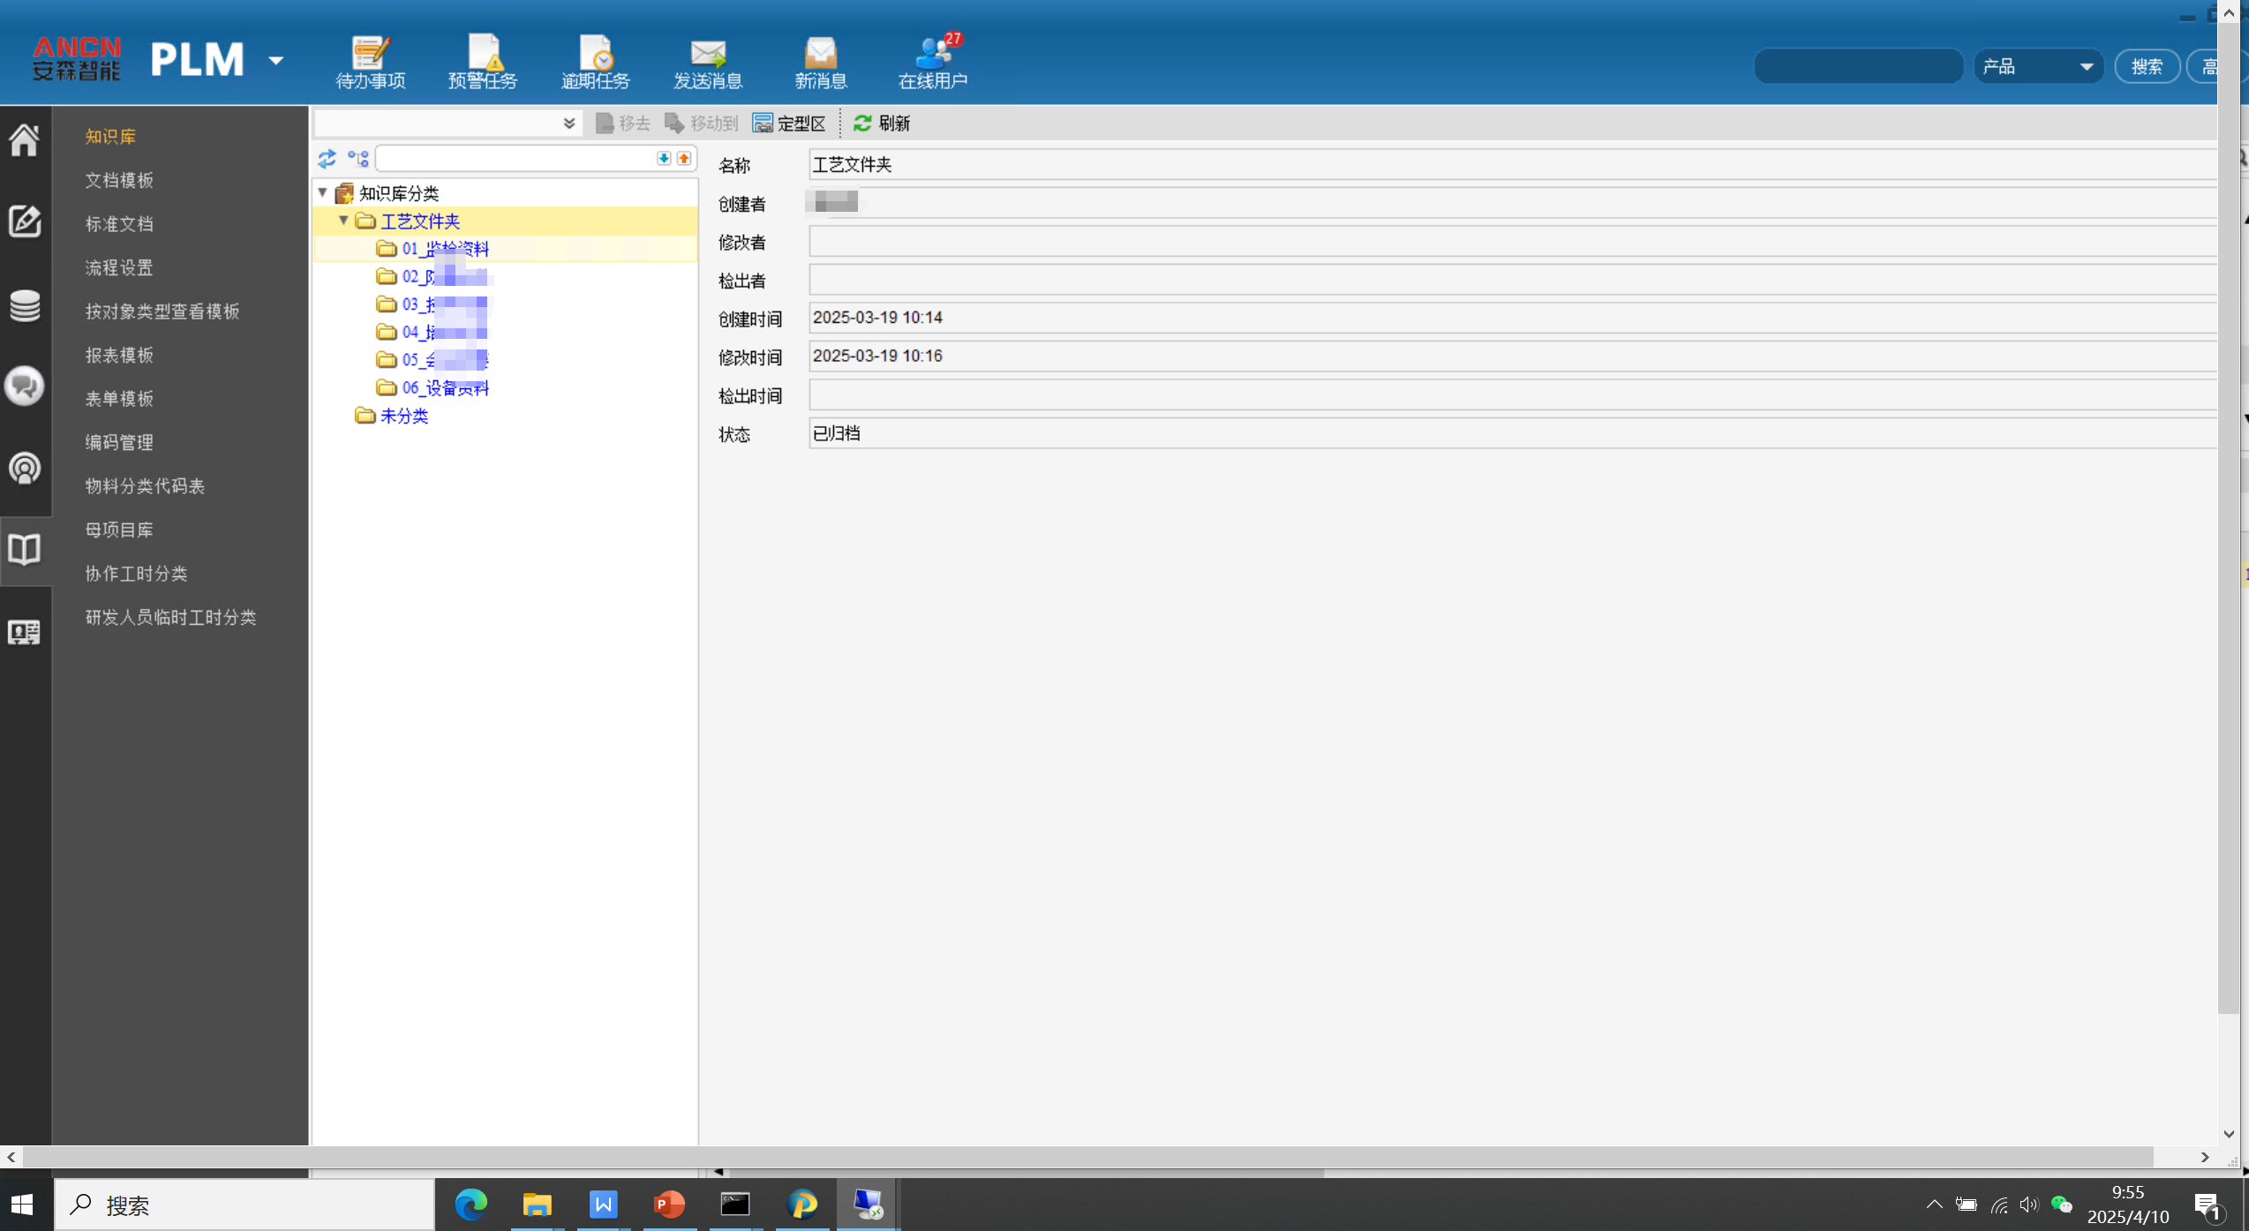Select 编码管理 in the left menu
This screenshot has height=1231, width=2249.
click(x=119, y=442)
